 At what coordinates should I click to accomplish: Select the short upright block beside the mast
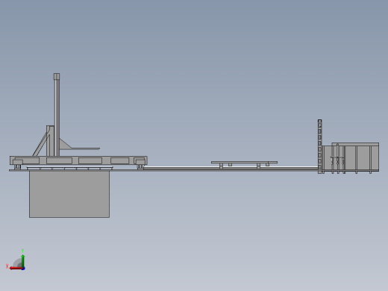pos(50,141)
